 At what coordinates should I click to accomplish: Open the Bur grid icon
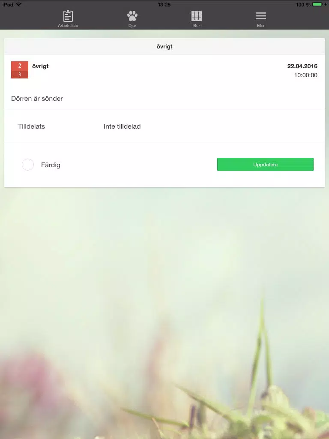coord(196,16)
